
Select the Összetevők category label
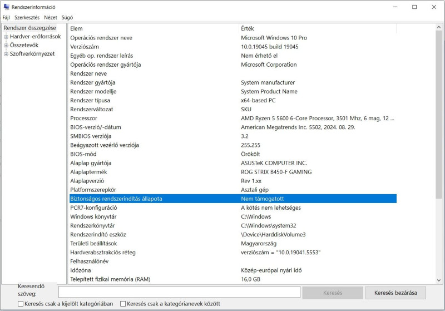24,45
